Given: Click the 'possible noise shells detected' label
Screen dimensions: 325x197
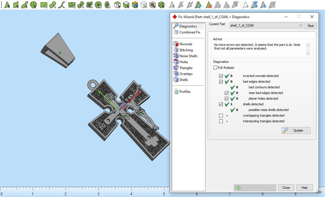Looking at the screenshot, I should pos(269,110).
